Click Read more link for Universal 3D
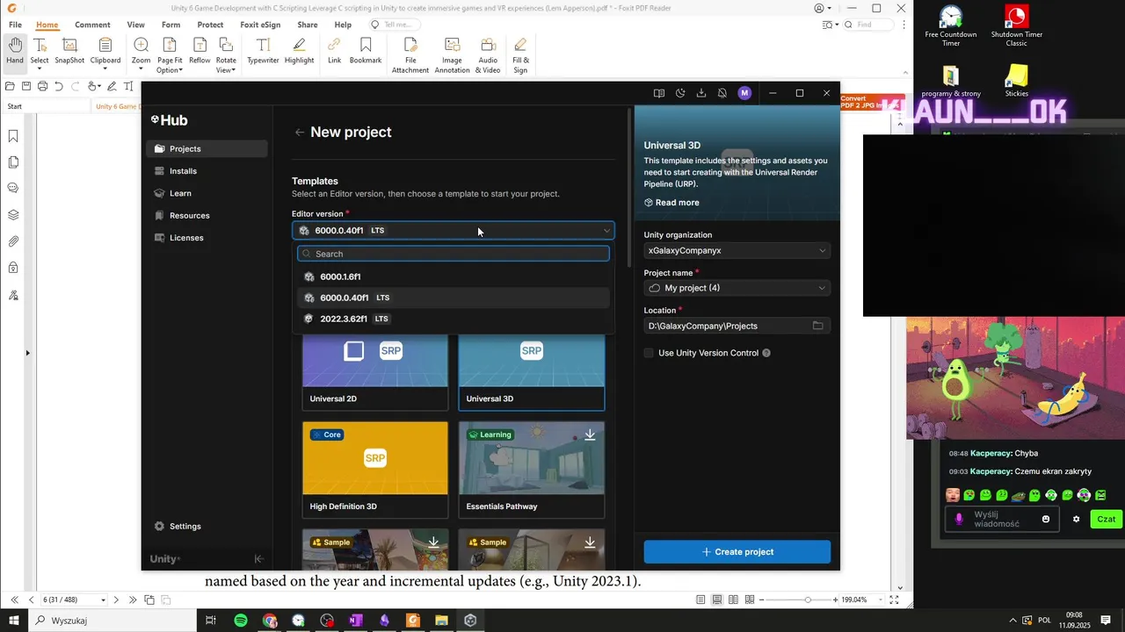 point(671,203)
